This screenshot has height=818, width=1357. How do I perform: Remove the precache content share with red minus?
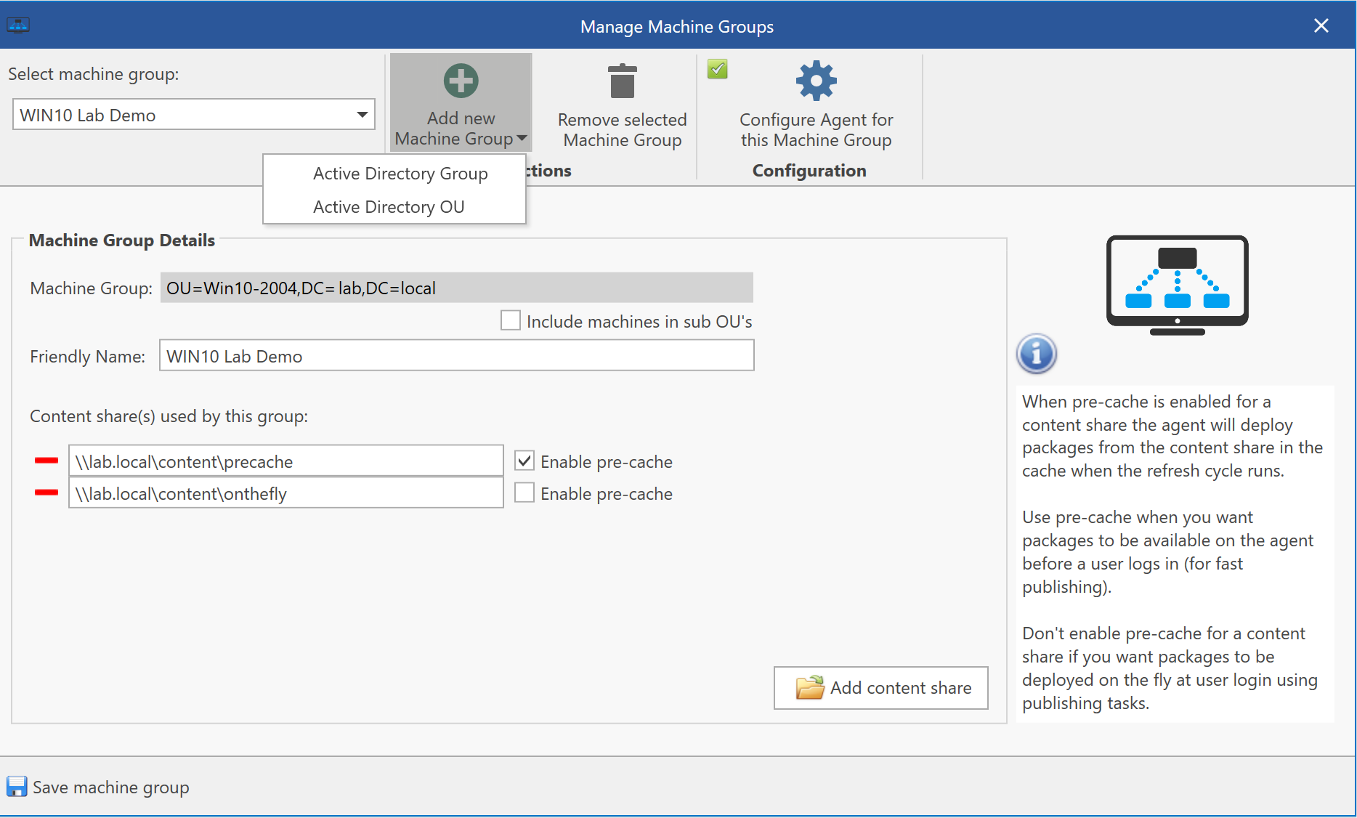pyautogui.click(x=46, y=461)
